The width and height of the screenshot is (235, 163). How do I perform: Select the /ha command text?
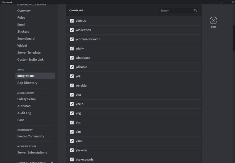78,95
